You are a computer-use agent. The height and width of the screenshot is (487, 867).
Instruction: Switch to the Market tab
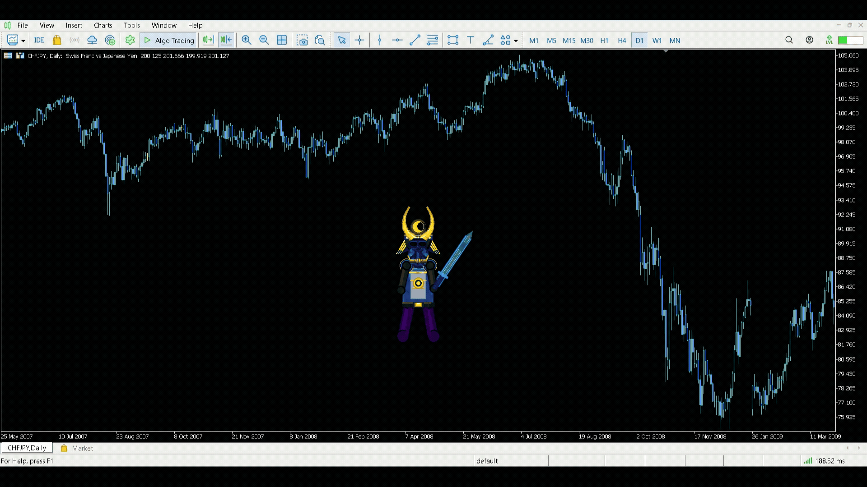[77, 448]
